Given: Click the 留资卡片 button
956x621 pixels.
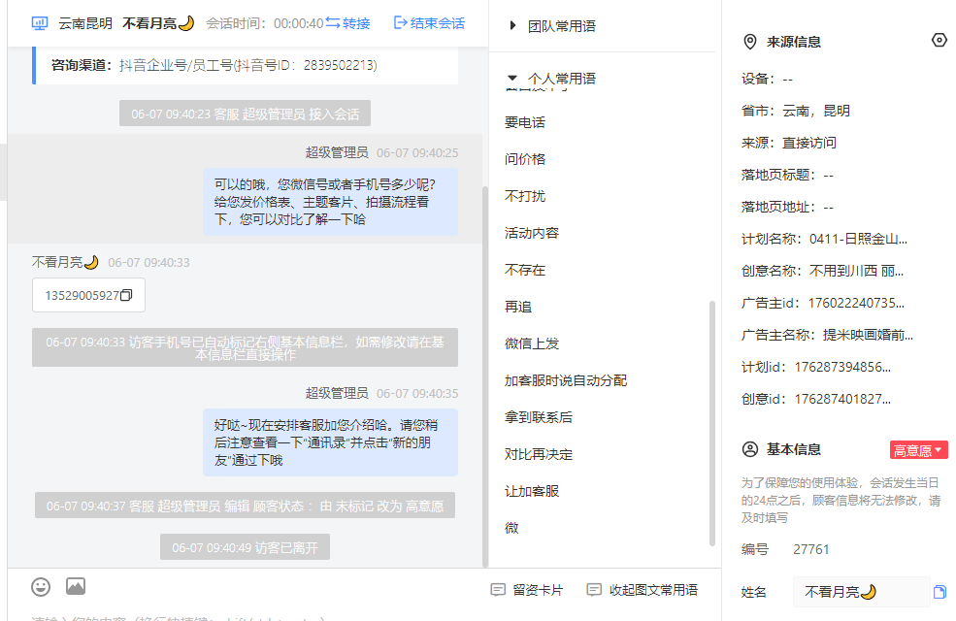Looking at the screenshot, I should click(527, 590).
